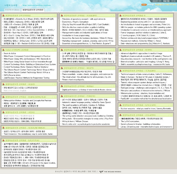Screen dimensions: 177x174
Task: Collapse the T(기술과학) widget via header toggle
Action: pos(171,71)
